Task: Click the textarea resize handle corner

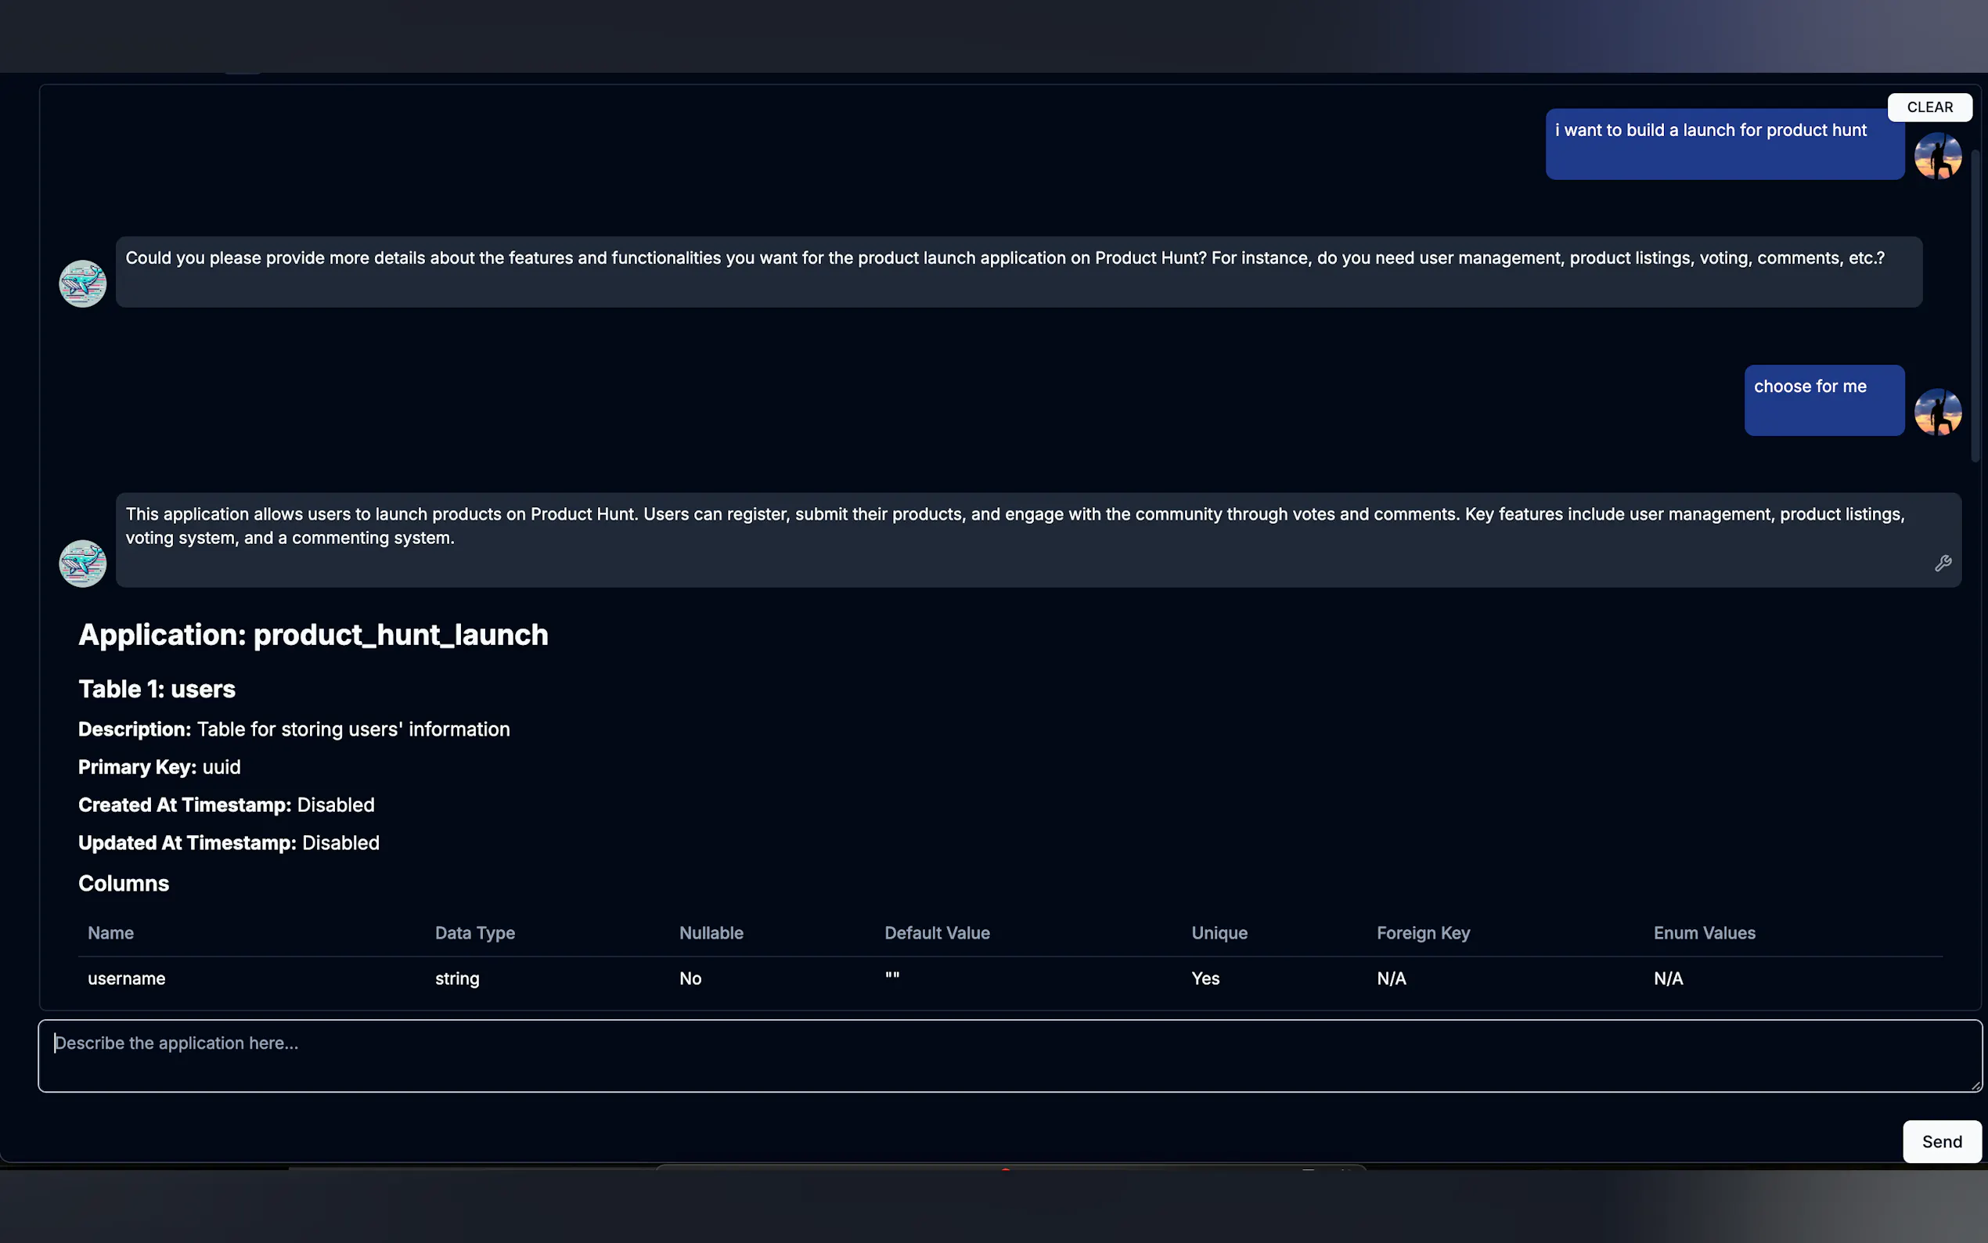Action: coord(1975,1085)
